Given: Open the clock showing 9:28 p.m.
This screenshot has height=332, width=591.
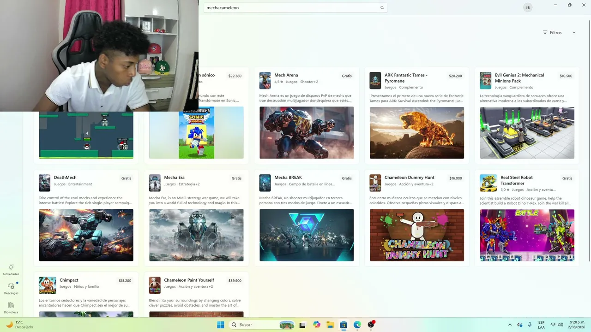Looking at the screenshot, I should pos(577,325).
